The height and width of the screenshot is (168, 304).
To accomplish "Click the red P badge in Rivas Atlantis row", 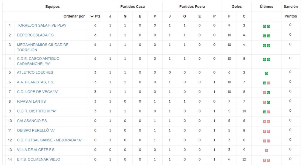I will 264,102.
